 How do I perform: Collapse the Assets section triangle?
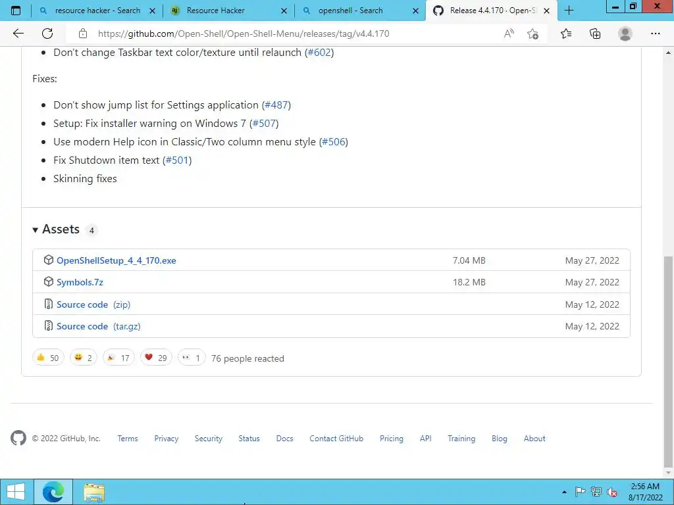(x=36, y=230)
